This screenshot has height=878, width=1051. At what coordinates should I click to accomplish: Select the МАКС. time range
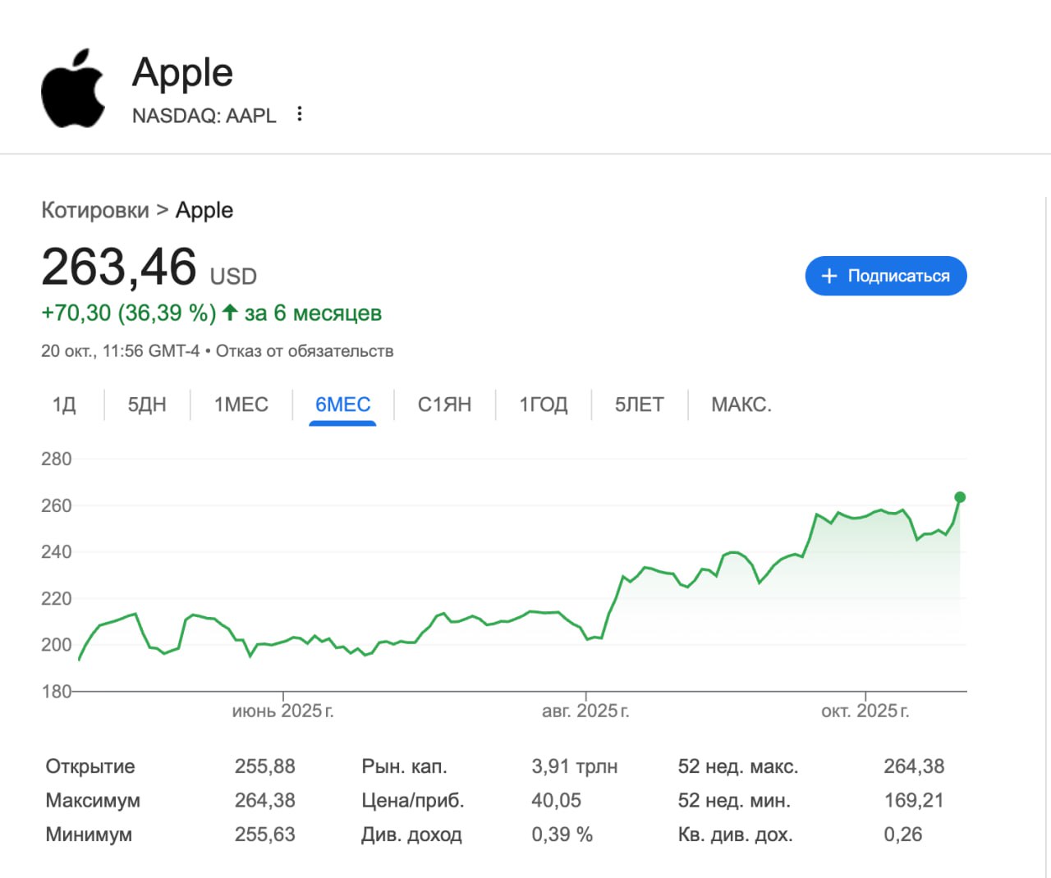(741, 405)
